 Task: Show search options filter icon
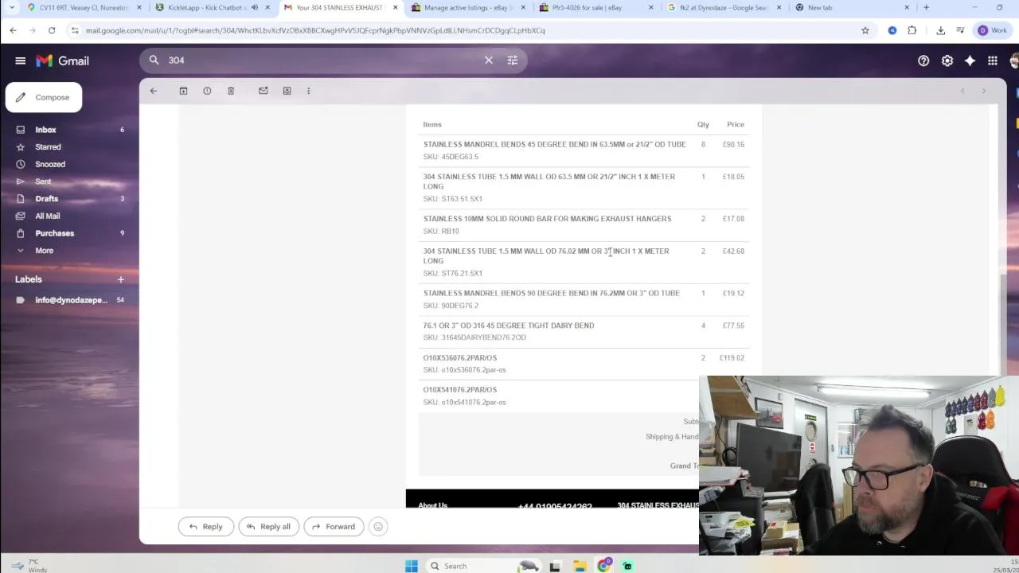(x=513, y=60)
